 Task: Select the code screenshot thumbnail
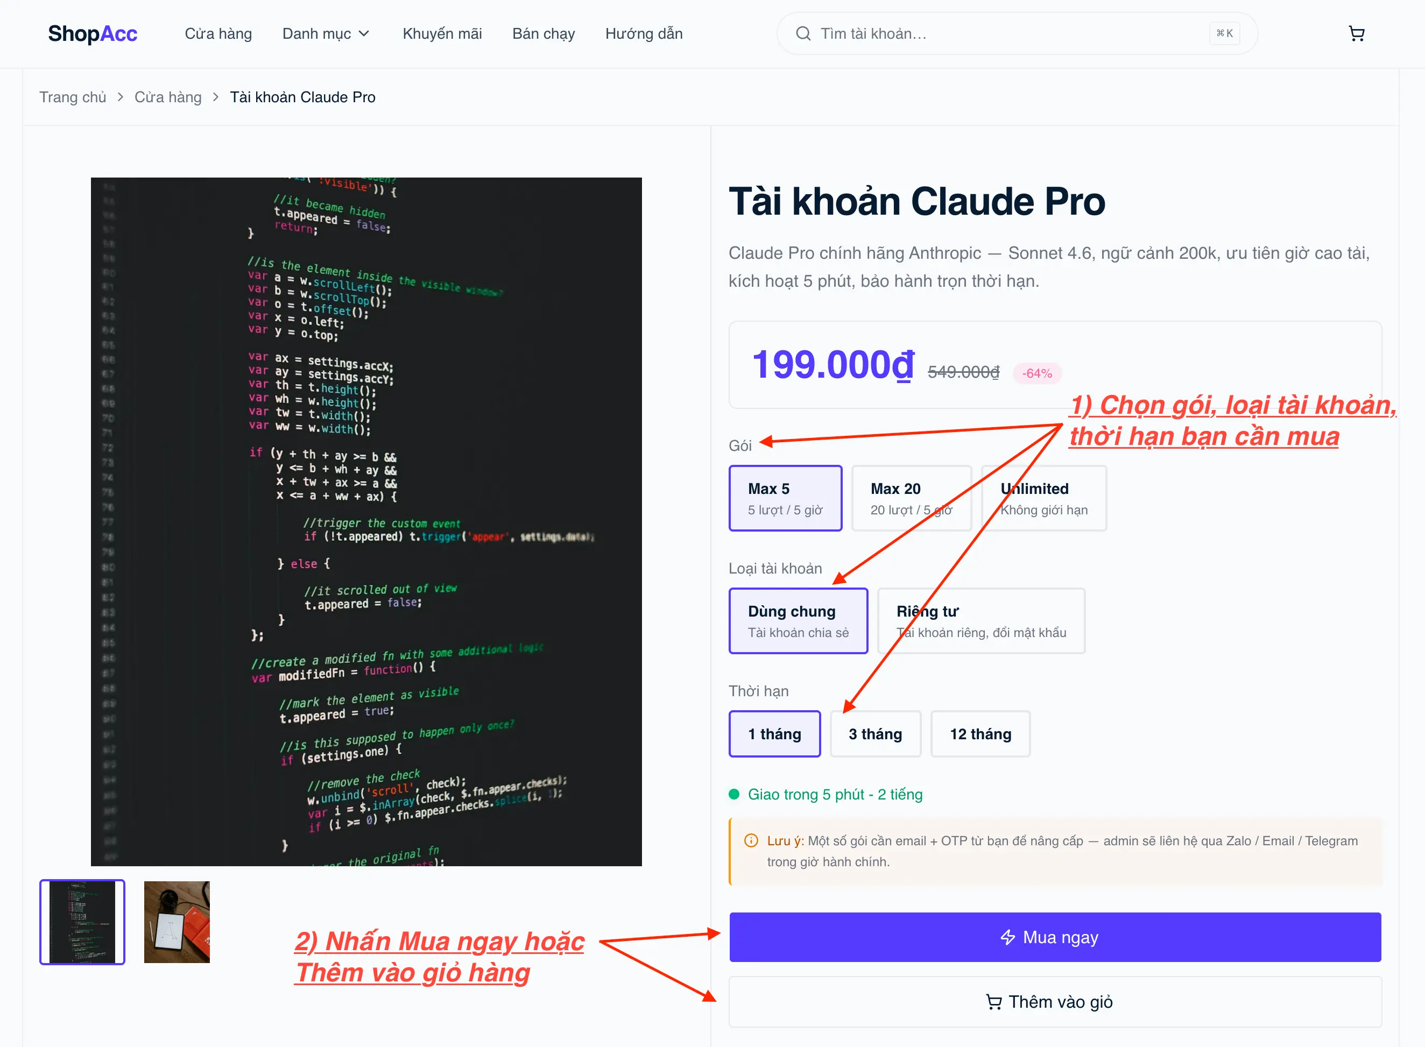tap(82, 922)
